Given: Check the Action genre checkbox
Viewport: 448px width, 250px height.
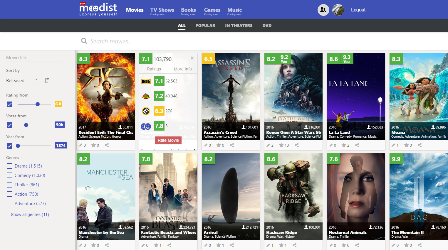Looking at the screenshot, I should click(x=10, y=194).
